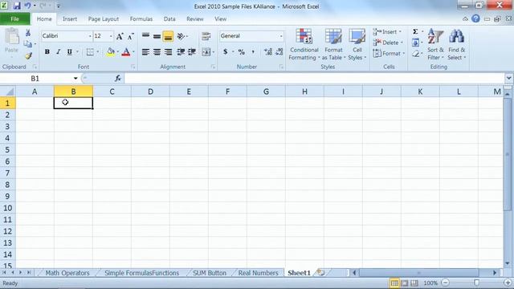
Task: Toggle Middle Align vertical alignment
Action: pyautogui.click(x=157, y=36)
